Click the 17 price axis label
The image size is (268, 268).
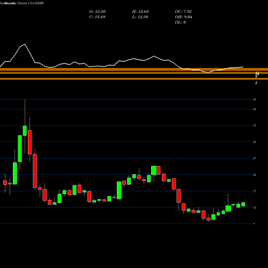click(x=255, y=191)
